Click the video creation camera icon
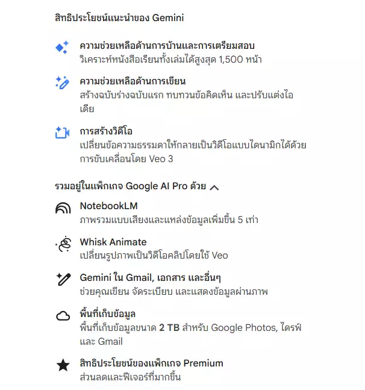 tap(63, 133)
